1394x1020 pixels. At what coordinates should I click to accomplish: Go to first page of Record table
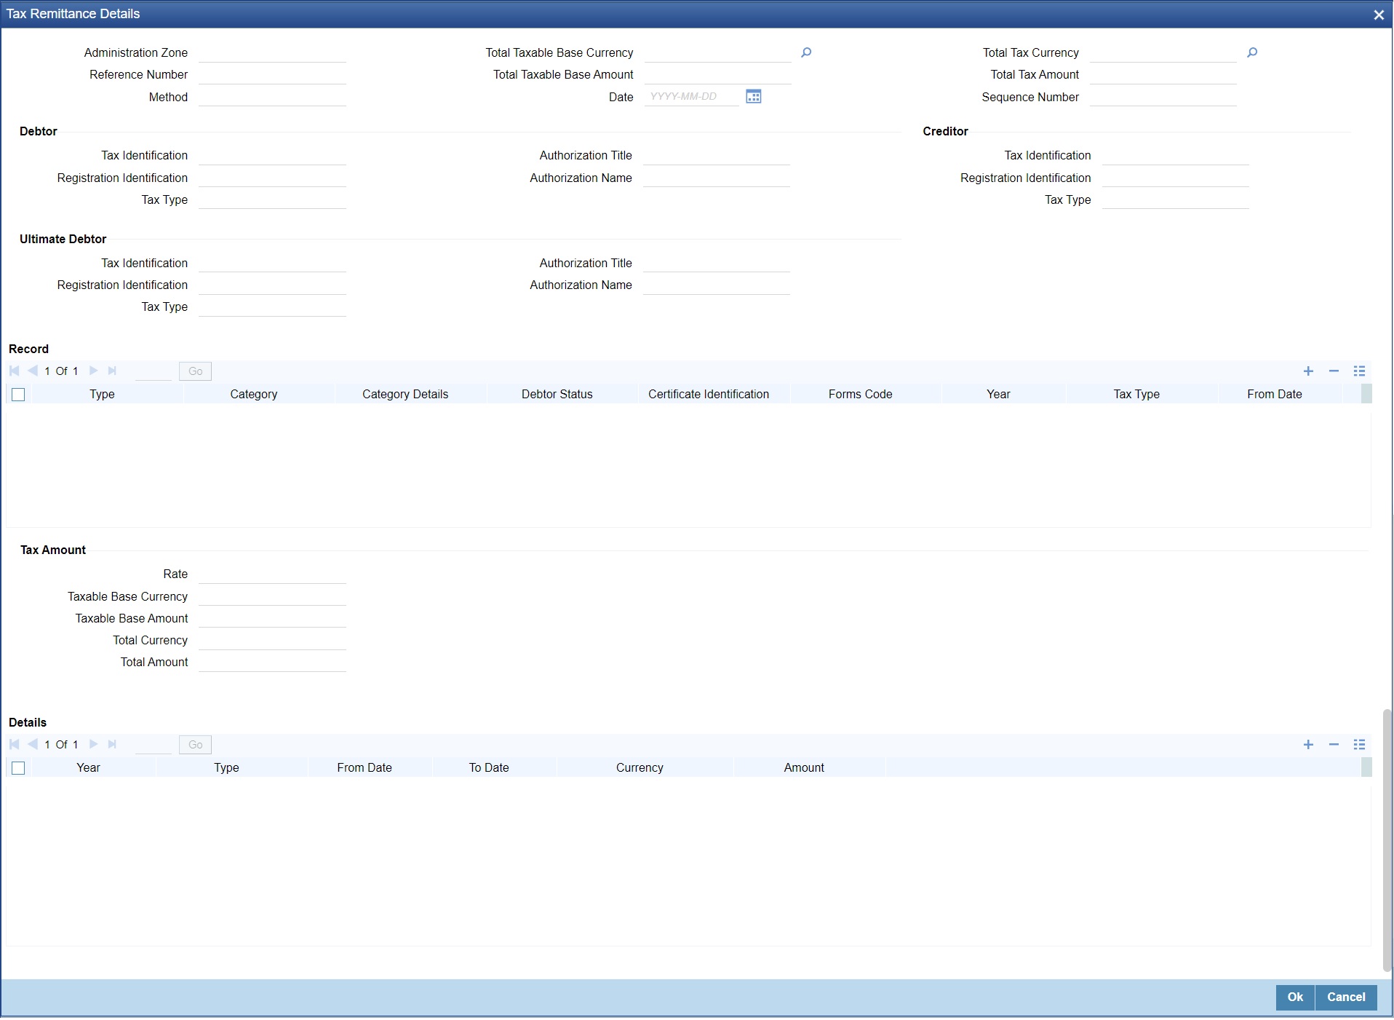click(x=15, y=371)
